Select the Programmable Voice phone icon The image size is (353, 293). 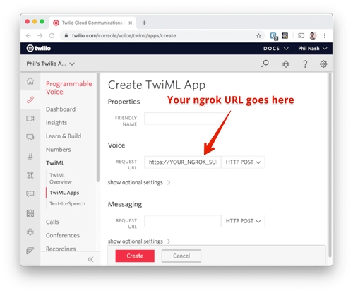[x=30, y=100]
